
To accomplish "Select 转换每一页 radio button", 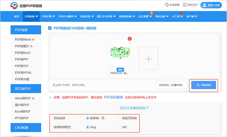I will [87, 118].
